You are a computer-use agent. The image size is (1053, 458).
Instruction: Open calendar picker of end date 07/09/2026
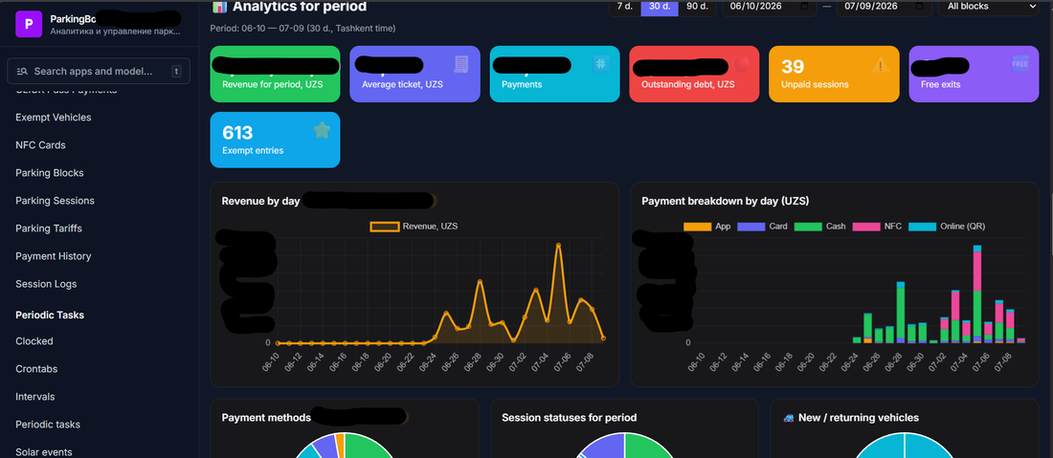[x=919, y=6]
